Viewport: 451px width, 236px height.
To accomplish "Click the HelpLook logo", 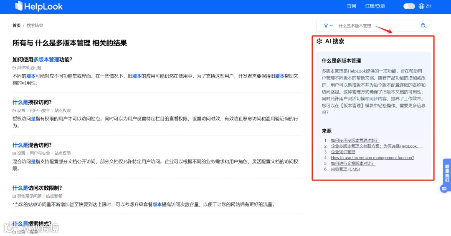I will pos(39,6).
